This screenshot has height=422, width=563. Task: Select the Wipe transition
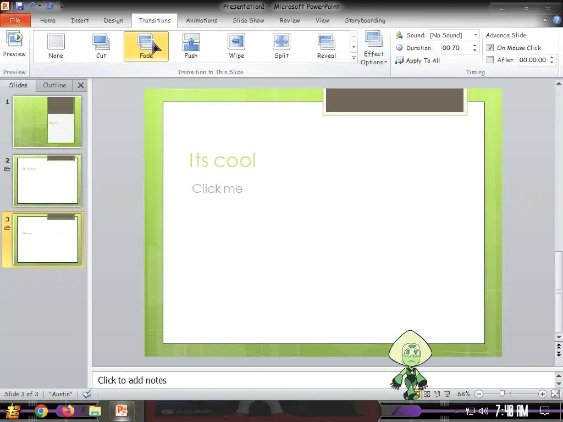point(236,46)
